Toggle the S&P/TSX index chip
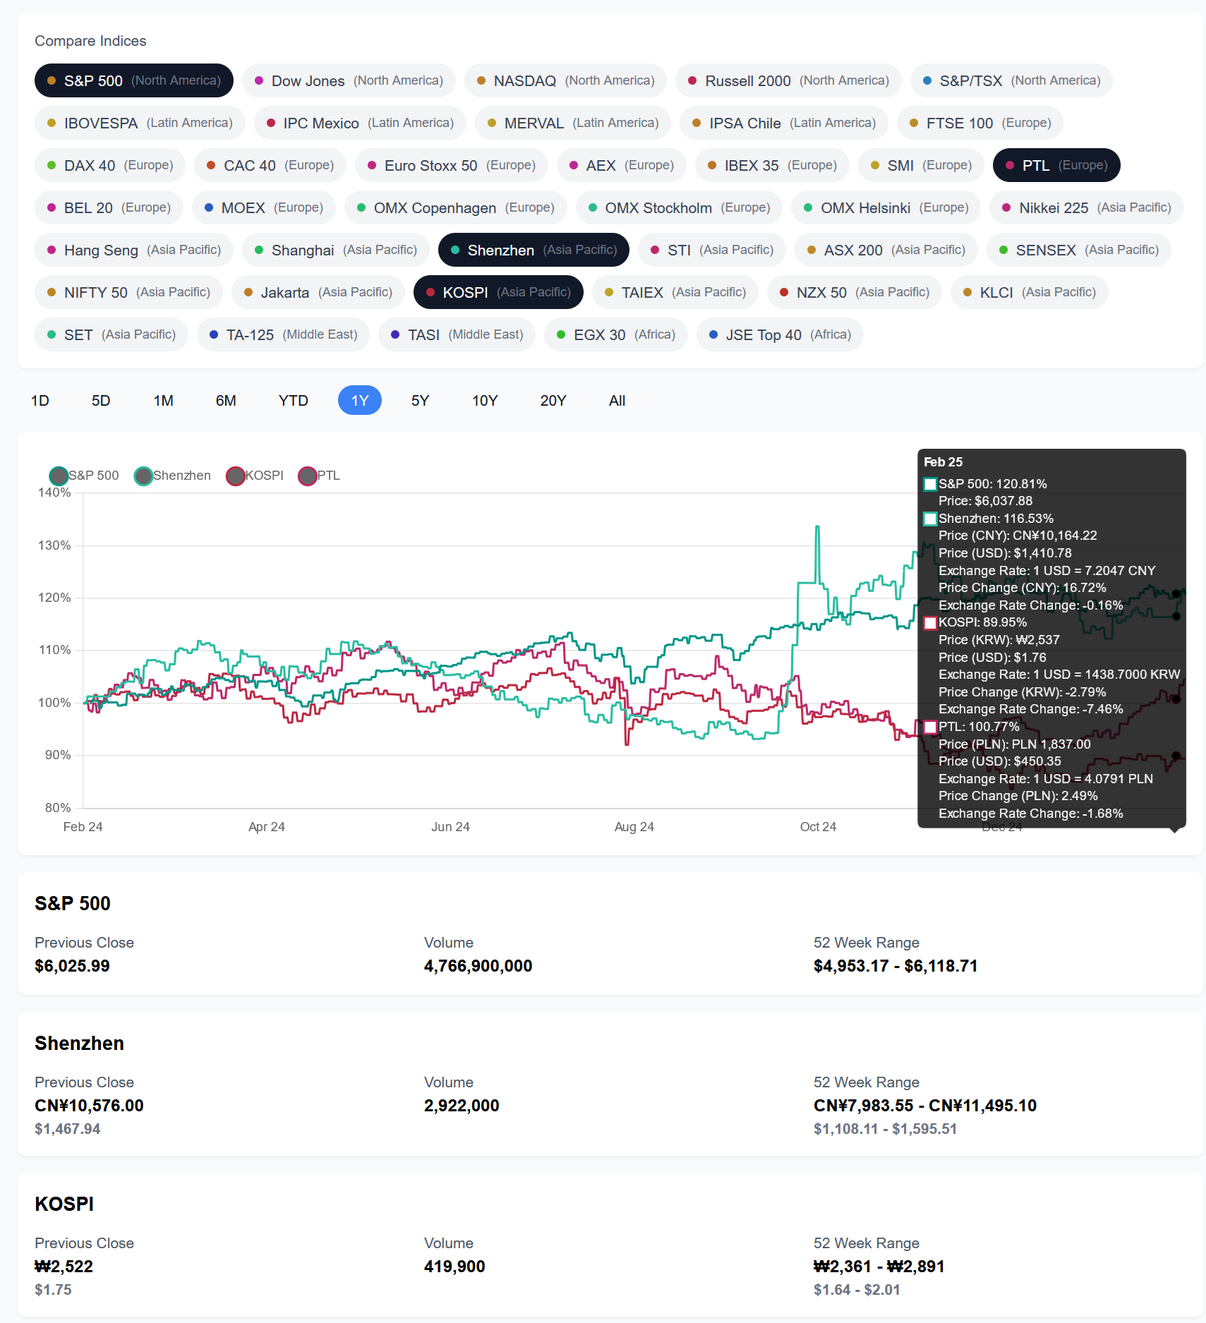Image resolution: width=1206 pixels, height=1323 pixels. pos(1011,80)
